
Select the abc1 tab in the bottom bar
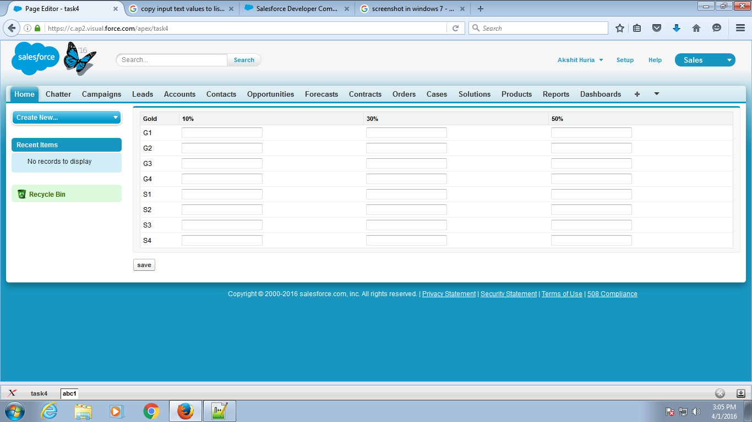click(69, 393)
